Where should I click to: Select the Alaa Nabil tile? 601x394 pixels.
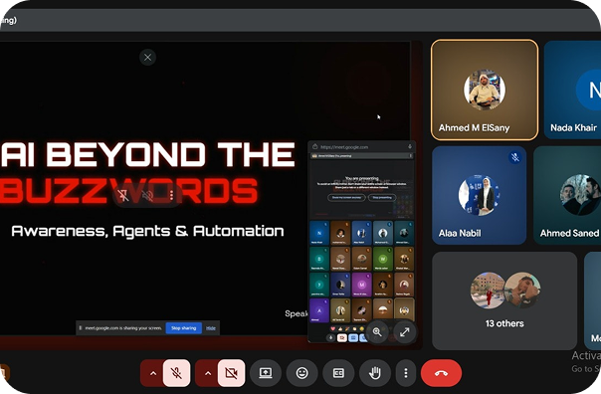(x=480, y=195)
